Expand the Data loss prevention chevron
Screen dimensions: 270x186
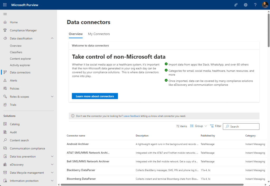point(52,156)
